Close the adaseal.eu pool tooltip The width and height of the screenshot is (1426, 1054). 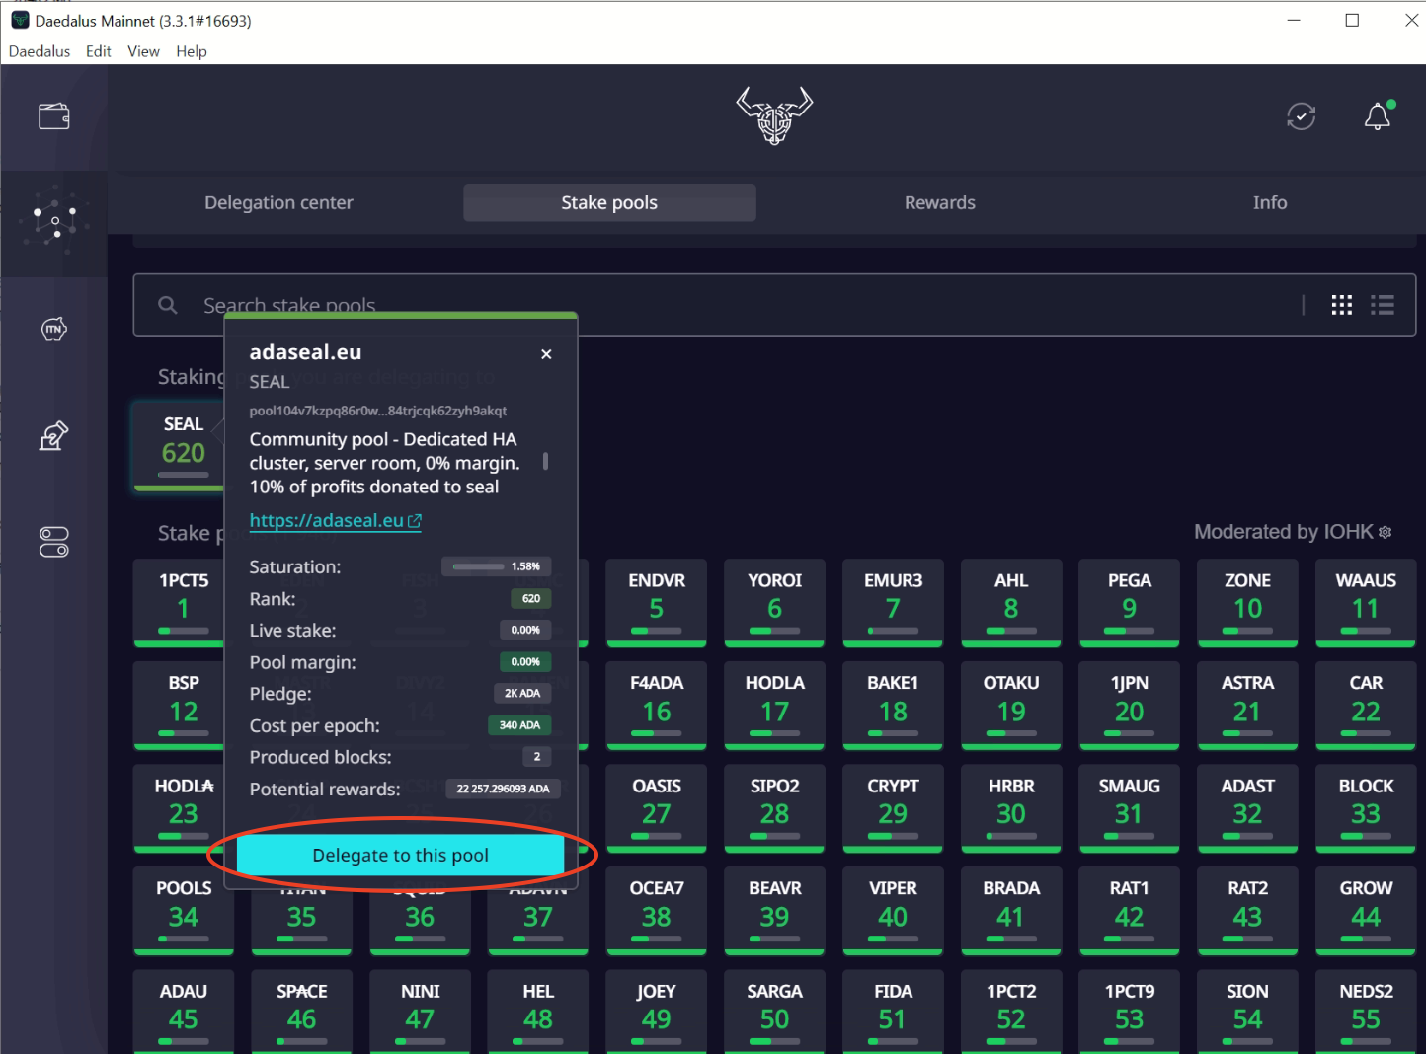(546, 354)
